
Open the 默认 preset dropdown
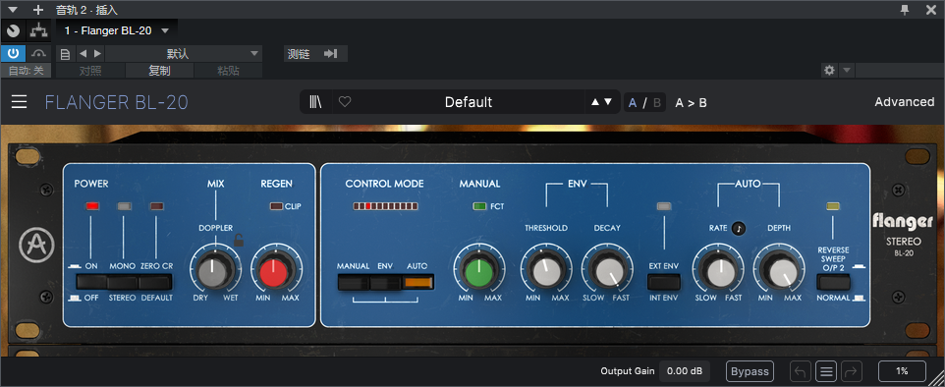click(184, 54)
